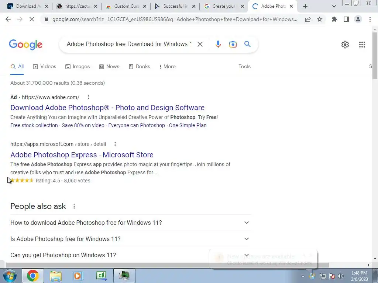Open the 'Save 80% on video' sitelink
378x283 pixels.
[83, 125]
